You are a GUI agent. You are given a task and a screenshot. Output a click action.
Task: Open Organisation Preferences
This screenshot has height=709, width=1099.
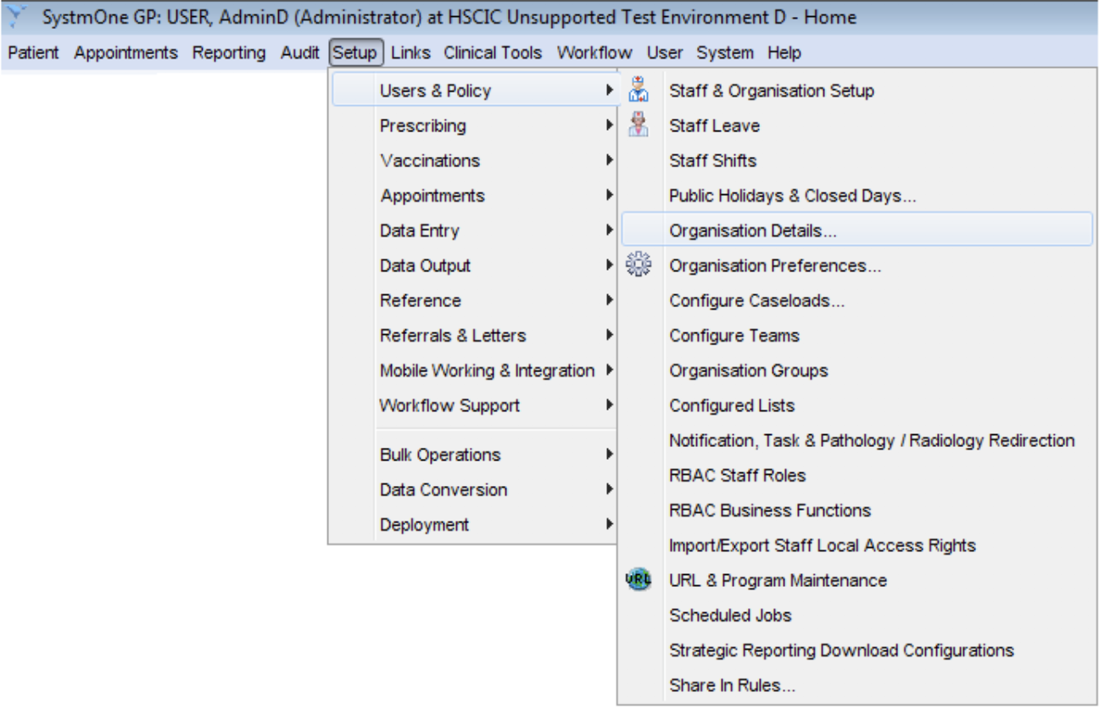click(856, 265)
